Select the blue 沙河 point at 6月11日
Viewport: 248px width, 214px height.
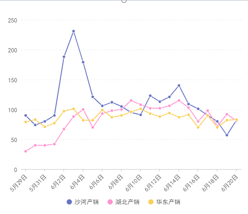150,96
